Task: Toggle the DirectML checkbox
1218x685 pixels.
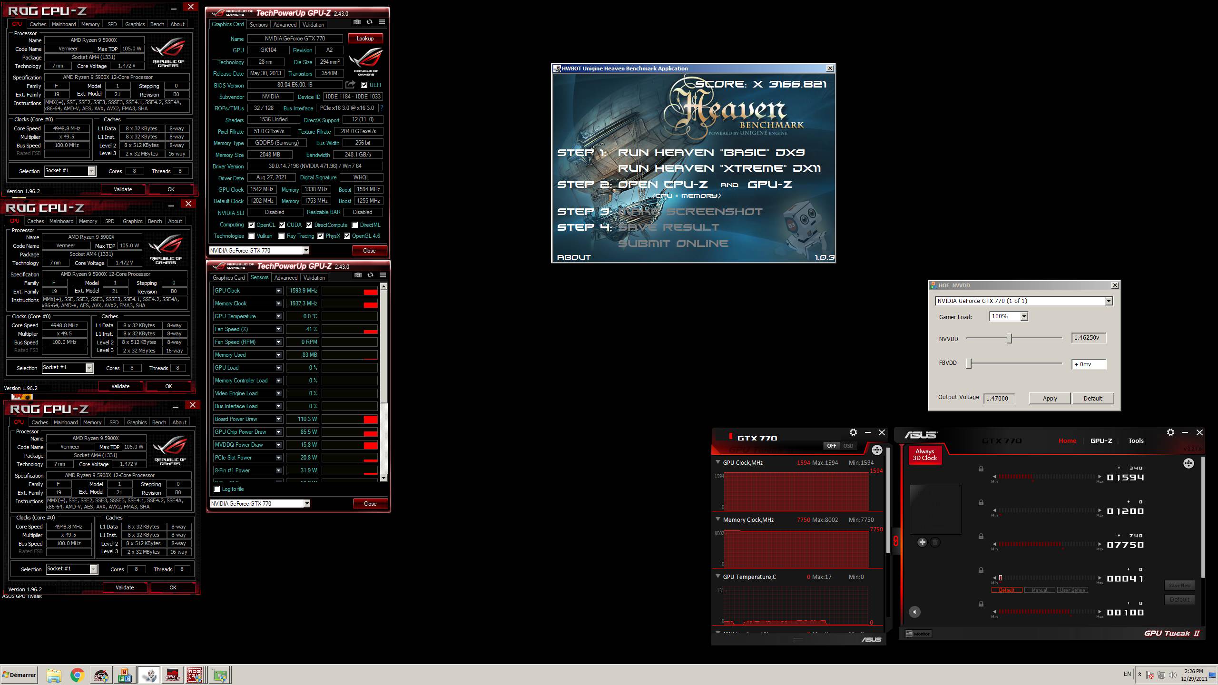Action: click(355, 225)
